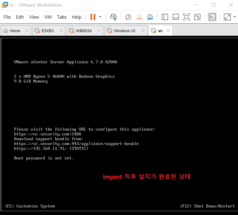The height and width of the screenshot is (215, 238).
Task: Close the ESXI01 tab
Action: (x=61, y=31)
